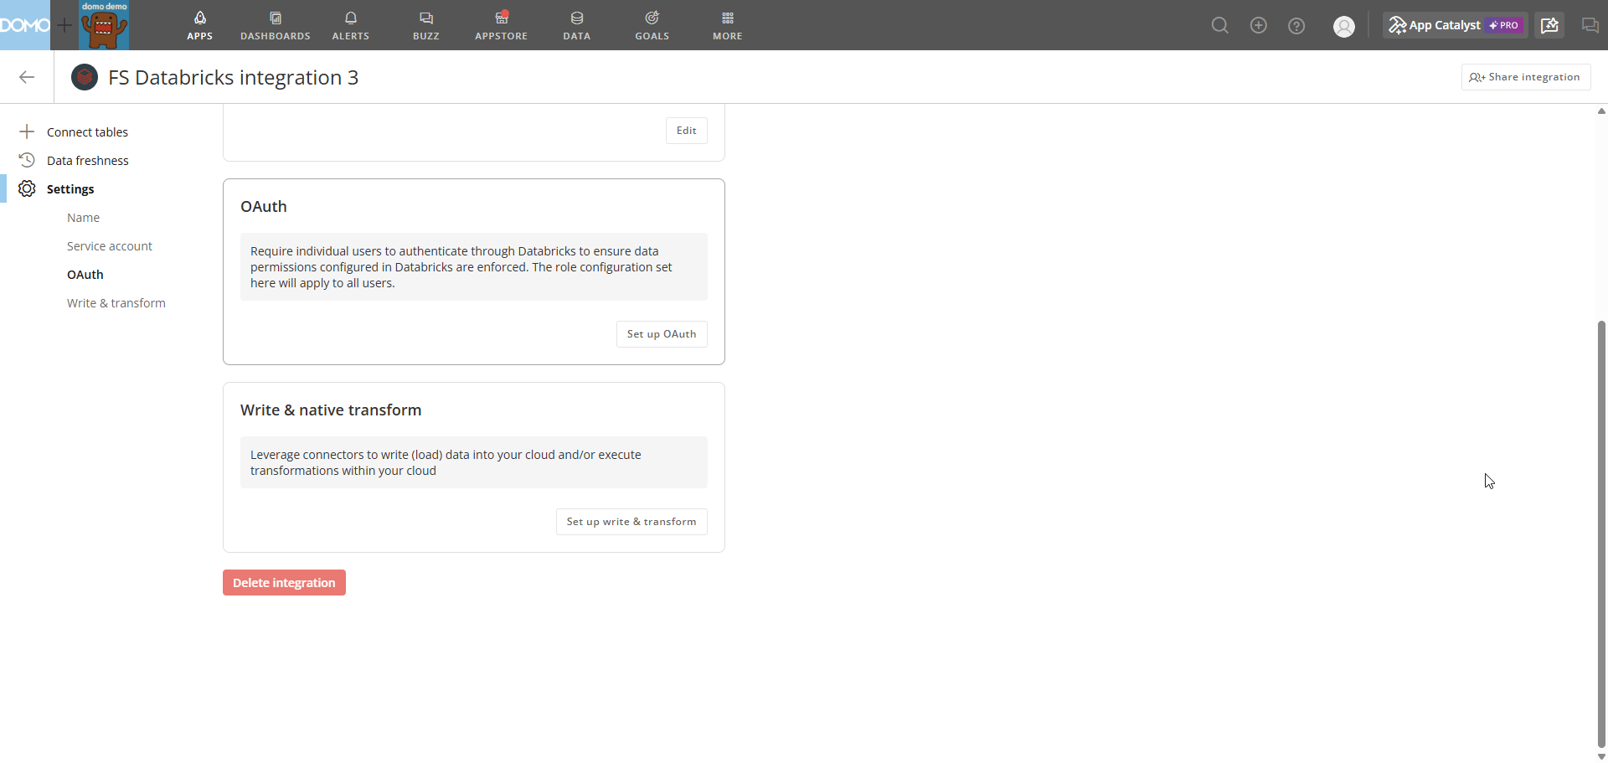Click the Data freshness clock icon
Image resolution: width=1608 pixels, height=763 pixels.
(27, 160)
